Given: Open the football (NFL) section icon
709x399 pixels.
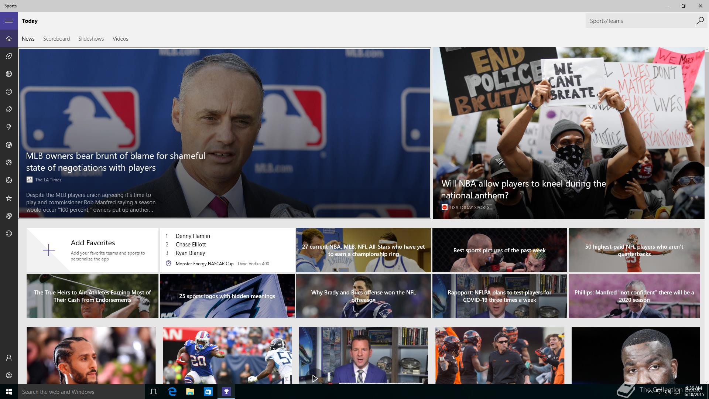Looking at the screenshot, I should [x=9, y=56].
